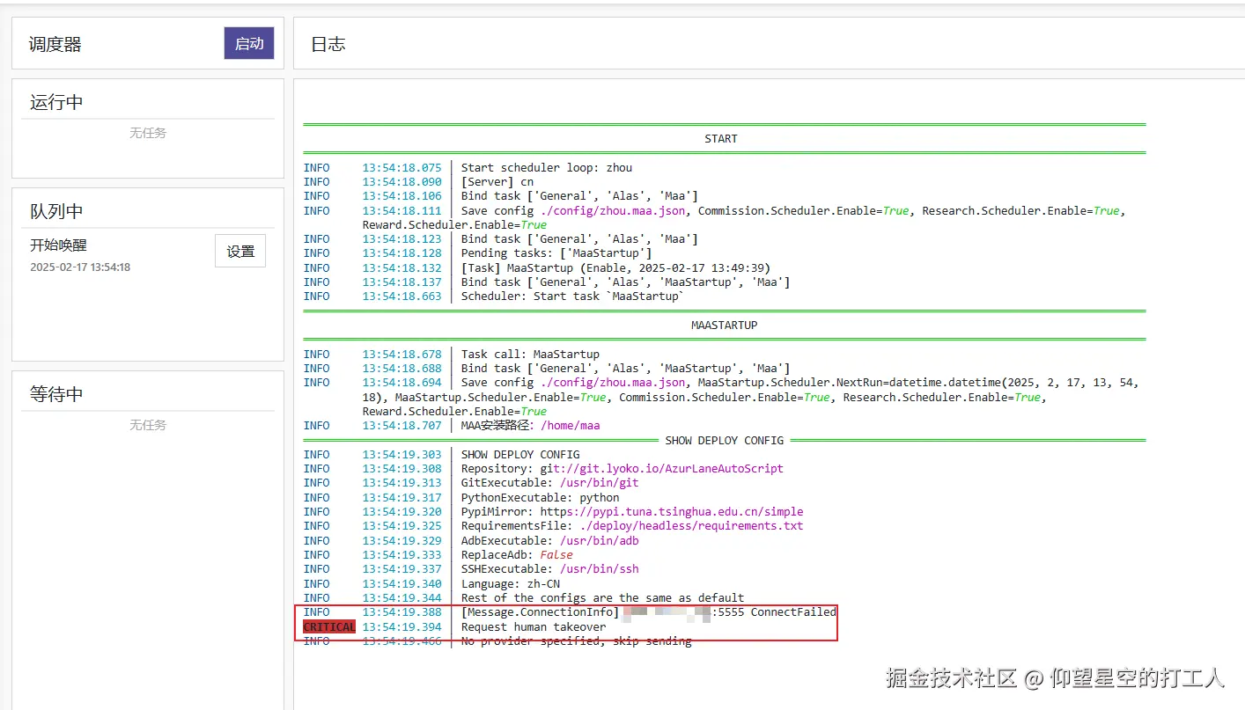Click the 13:54:19.394 critical log timestamp
The width and height of the screenshot is (1245, 710).
click(401, 627)
